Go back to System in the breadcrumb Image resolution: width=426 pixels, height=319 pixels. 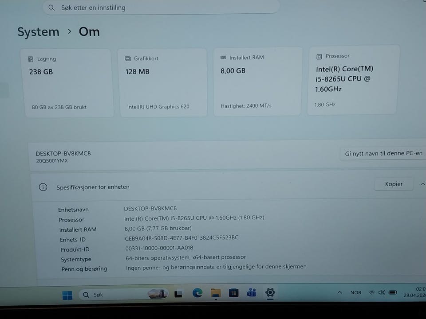[x=38, y=32]
